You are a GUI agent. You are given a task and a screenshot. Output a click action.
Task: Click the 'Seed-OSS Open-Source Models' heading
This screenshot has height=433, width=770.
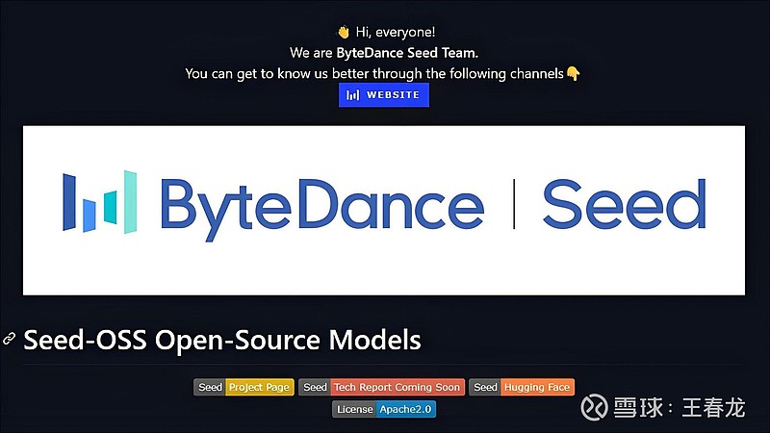[x=222, y=340]
